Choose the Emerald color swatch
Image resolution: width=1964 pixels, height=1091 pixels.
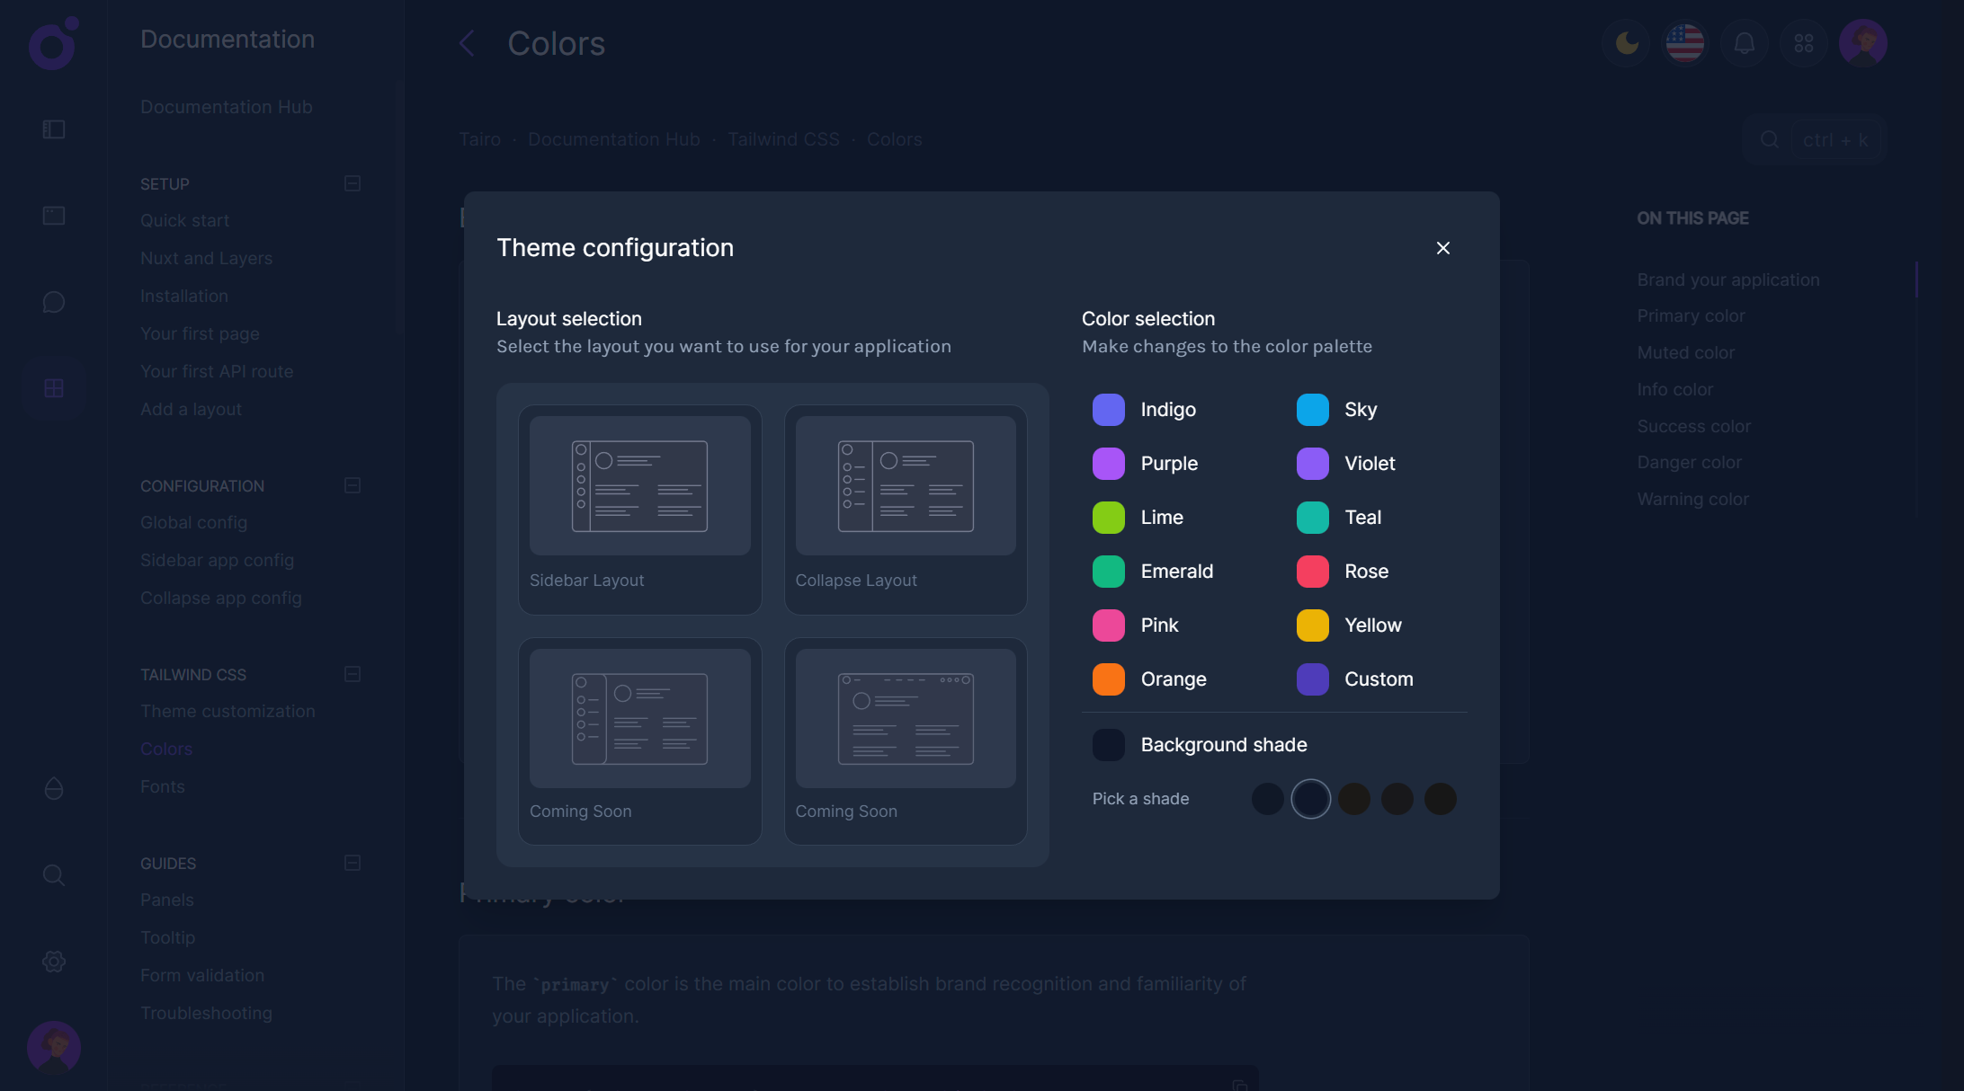[x=1109, y=572]
